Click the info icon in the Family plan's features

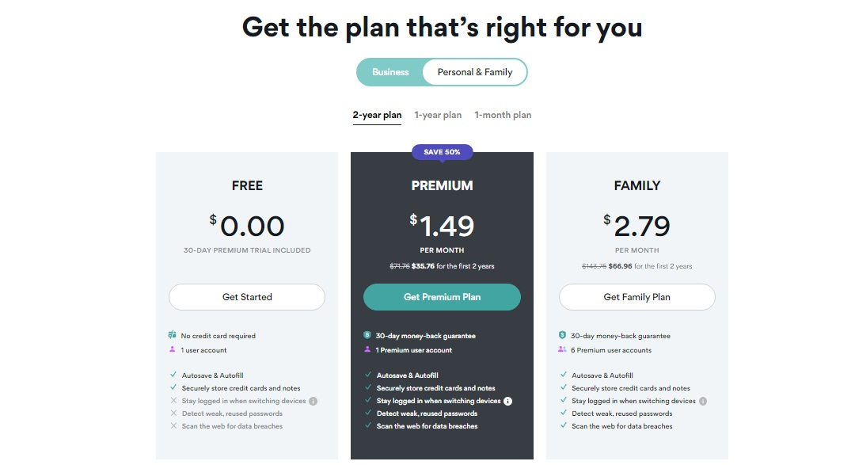tap(703, 401)
